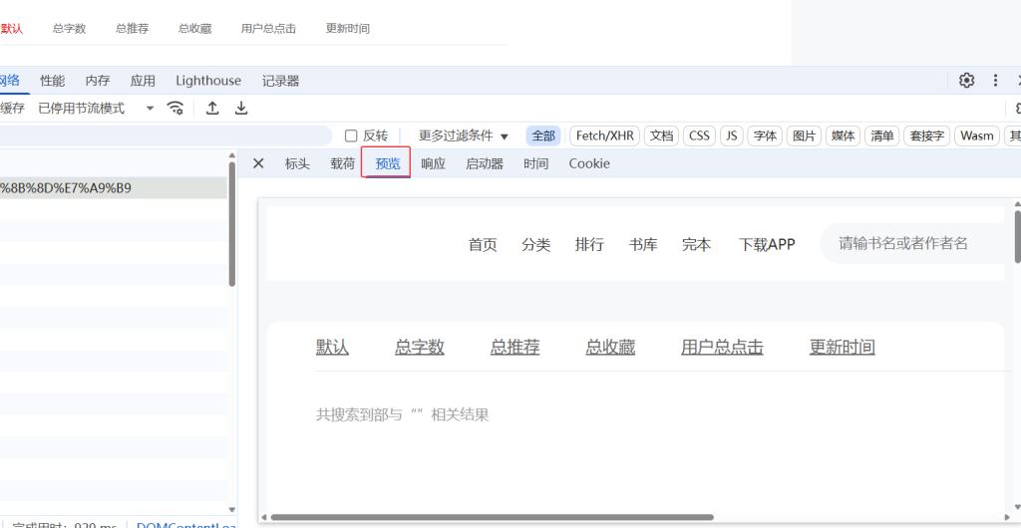1021x528 pixels.
Task: Enable the Fetch/XHR filter
Action: 605,135
